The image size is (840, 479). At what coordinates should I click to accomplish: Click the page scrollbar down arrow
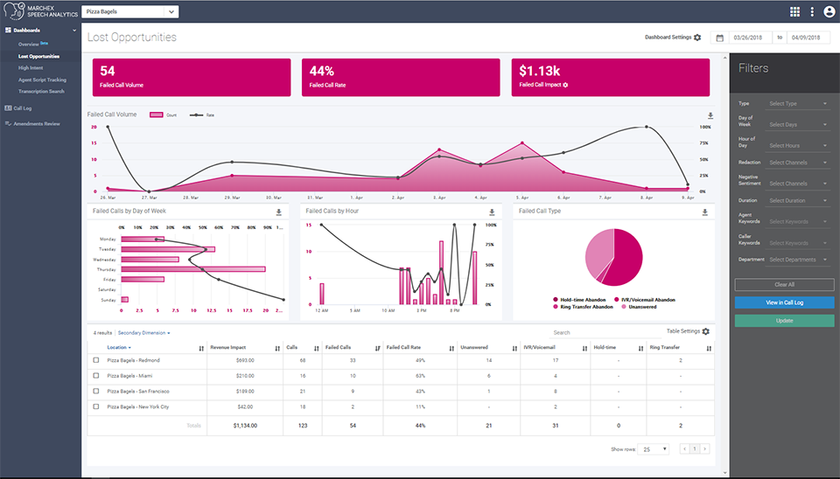pyautogui.click(x=725, y=473)
